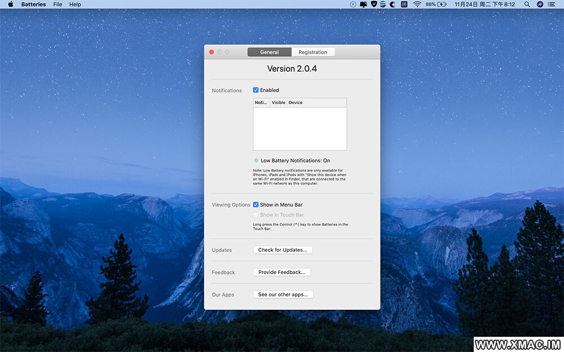
Task: Click the empty notifications device list
Action: pos(300,128)
